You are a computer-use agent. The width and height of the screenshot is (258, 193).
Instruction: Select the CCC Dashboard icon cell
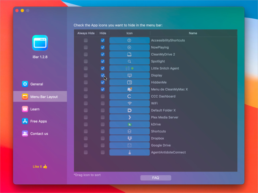pos(129,96)
